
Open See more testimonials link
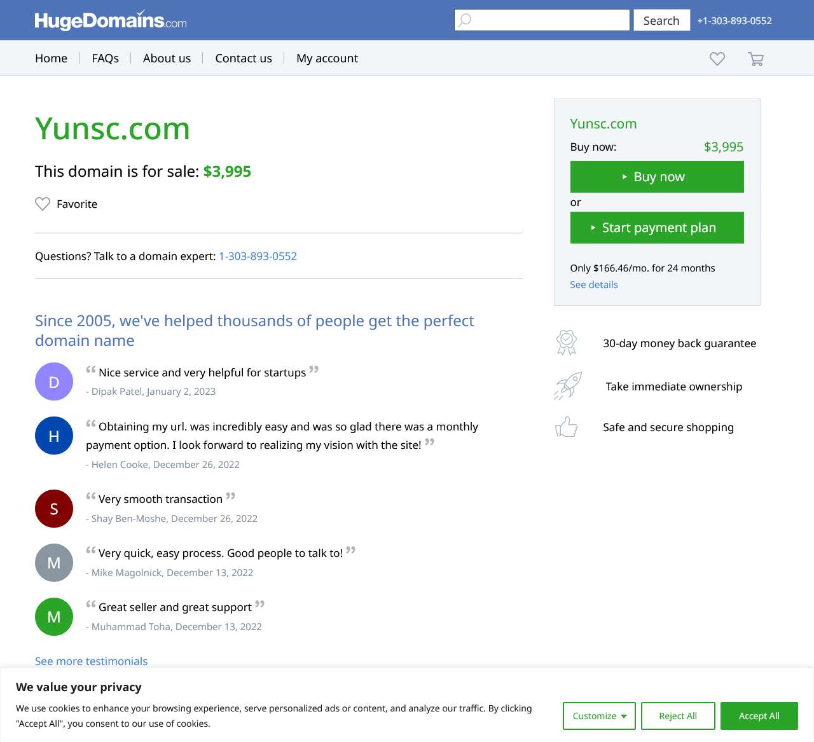91,661
